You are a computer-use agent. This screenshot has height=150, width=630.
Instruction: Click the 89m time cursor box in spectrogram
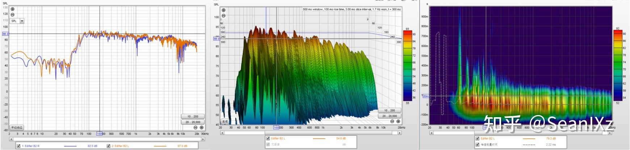coord(426,96)
